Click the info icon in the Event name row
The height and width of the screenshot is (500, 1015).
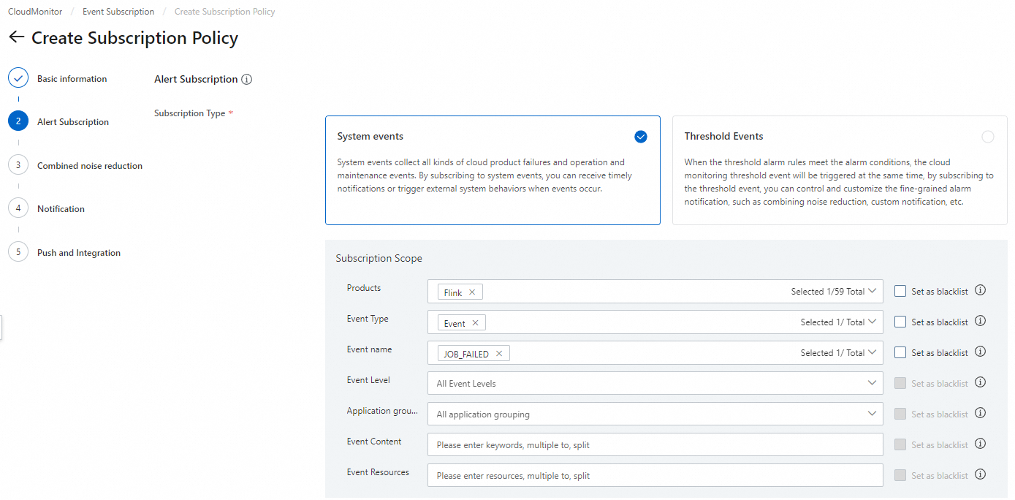[981, 352]
